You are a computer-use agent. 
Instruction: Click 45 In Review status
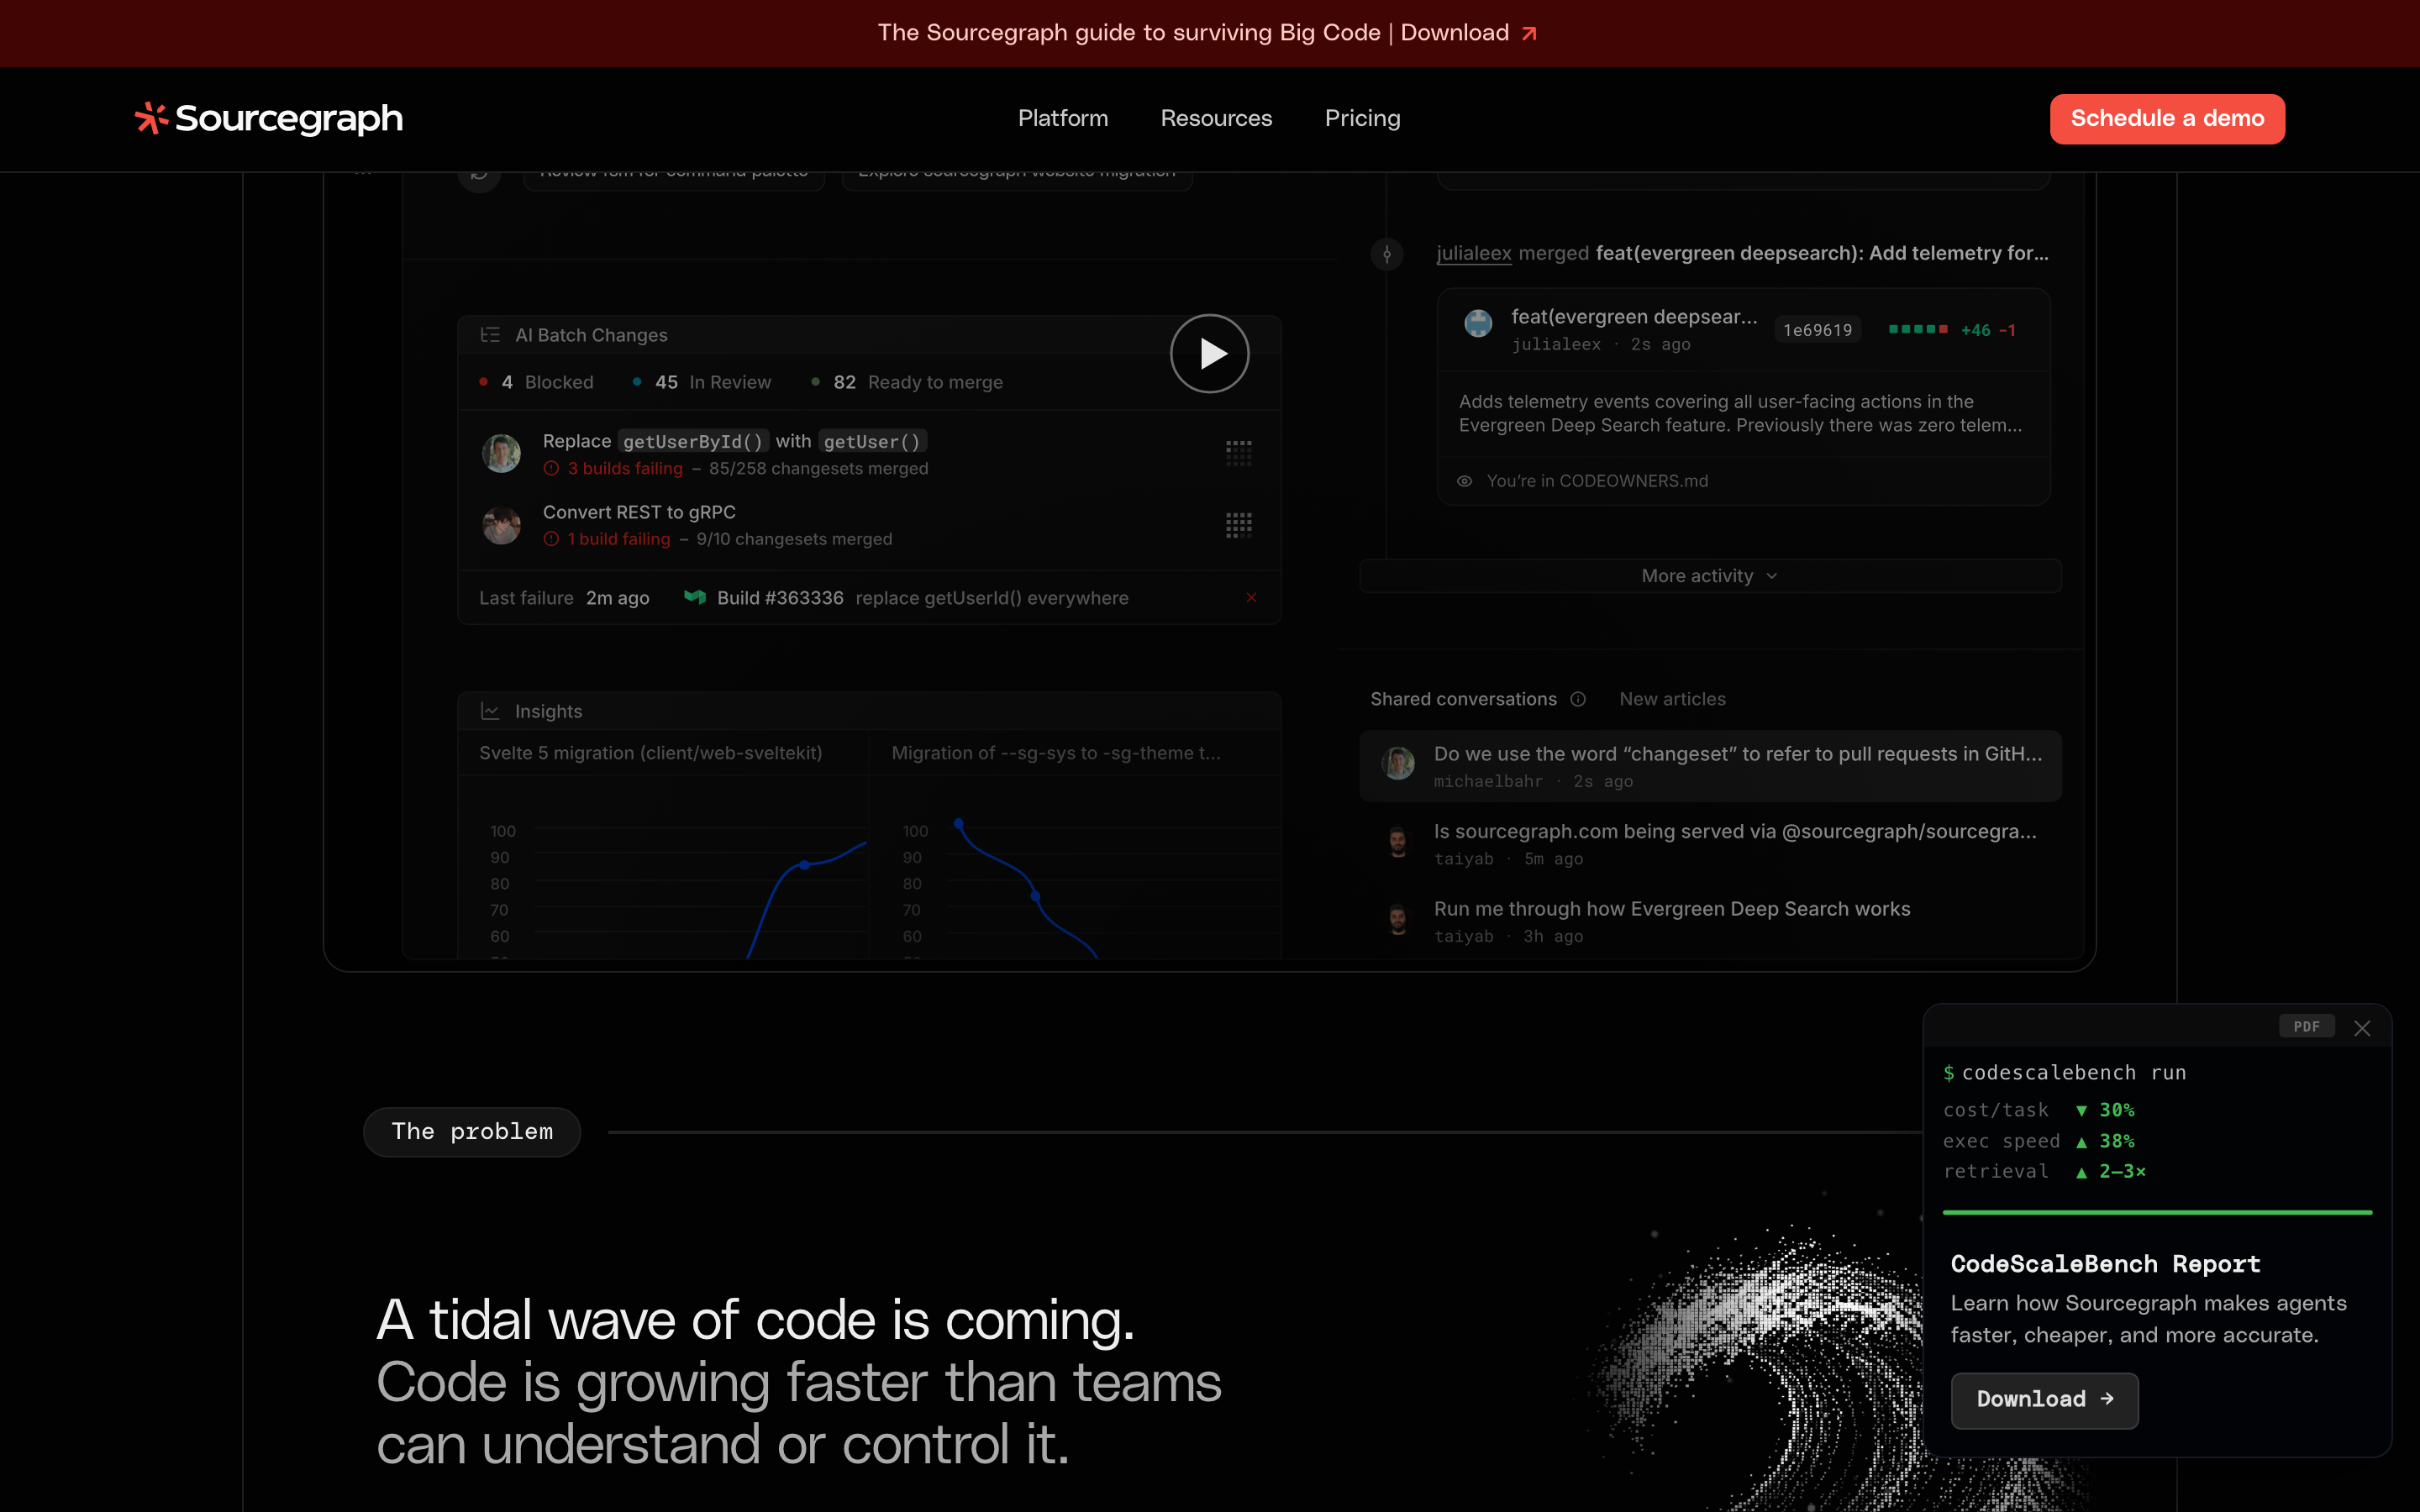702,382
